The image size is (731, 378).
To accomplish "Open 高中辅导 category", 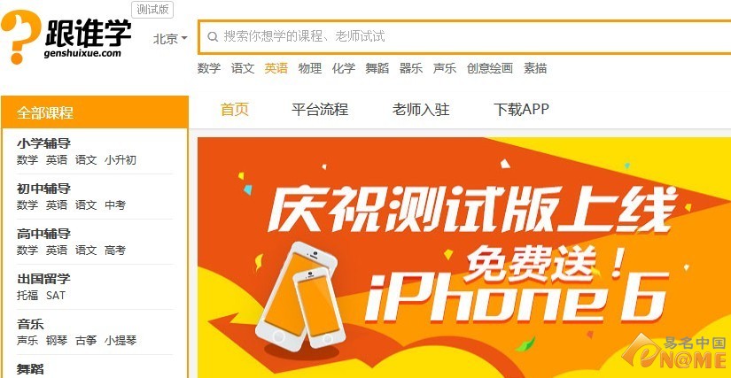I will click(43, 234).
